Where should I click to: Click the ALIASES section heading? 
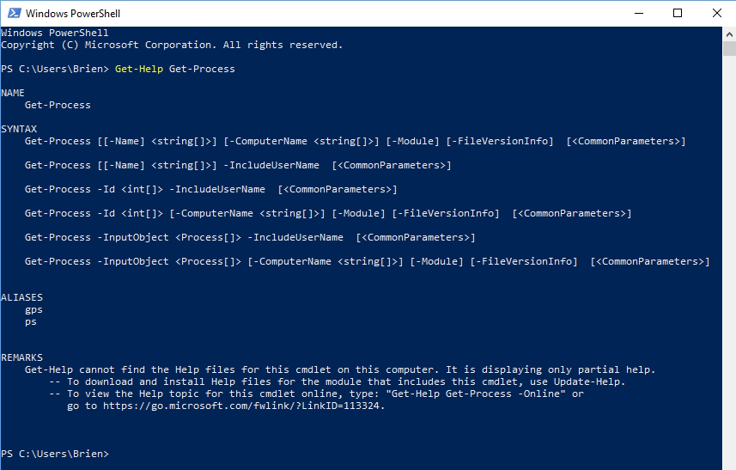coord(21,297)
